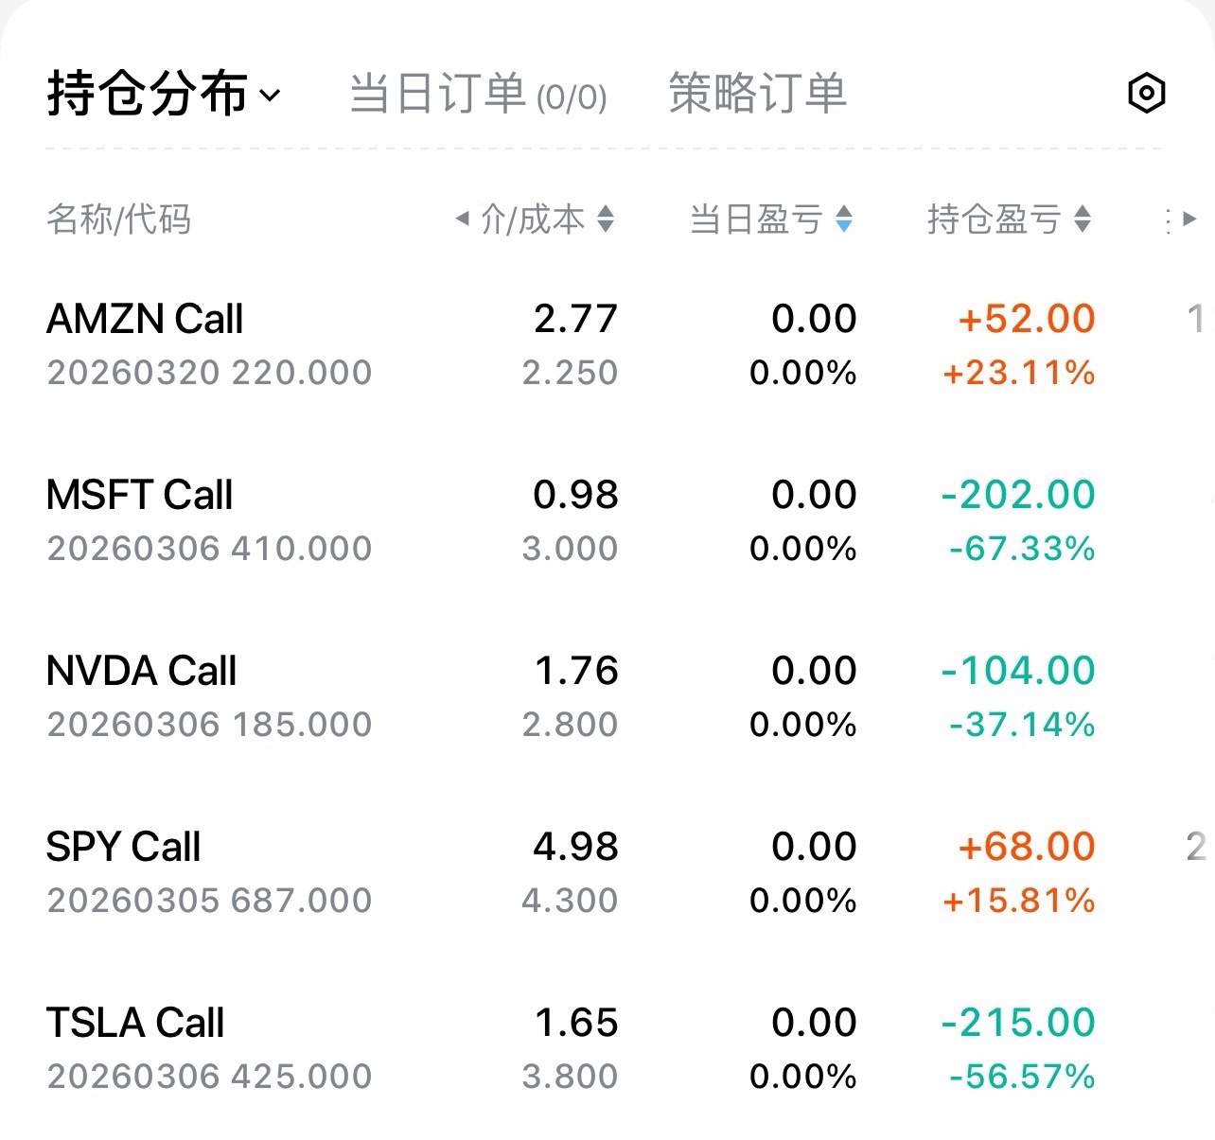The image size is (1215, 1140).
Task: Open the hexagon settings icon
Action: [1146, 93]
